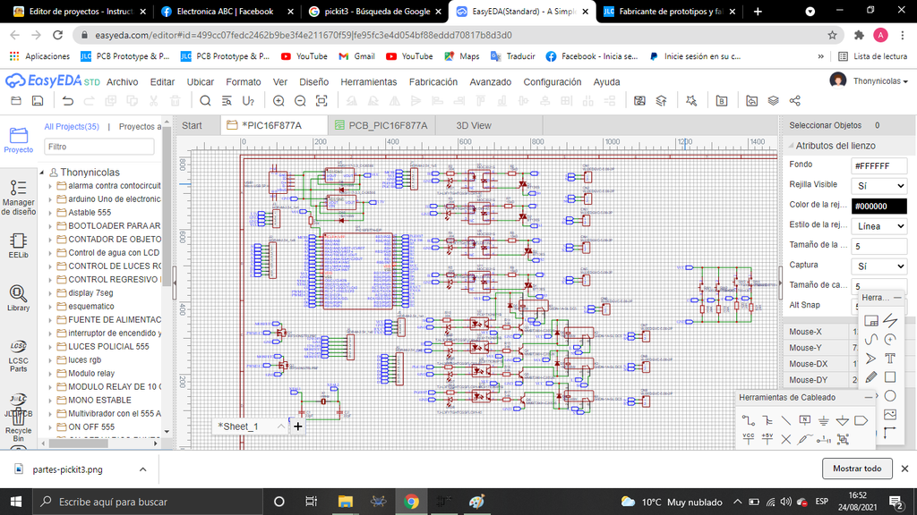Click the Mostrar todo downloads button
This screenshot has width=917, height=515.
tap(857, 469)
